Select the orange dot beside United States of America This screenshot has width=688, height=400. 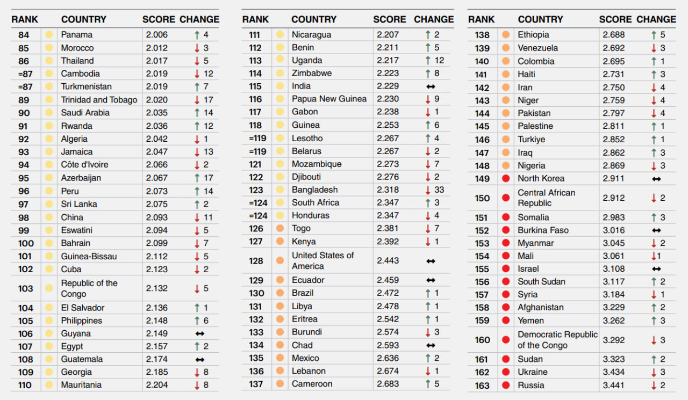pyautogui.click(x=279, y=261)
